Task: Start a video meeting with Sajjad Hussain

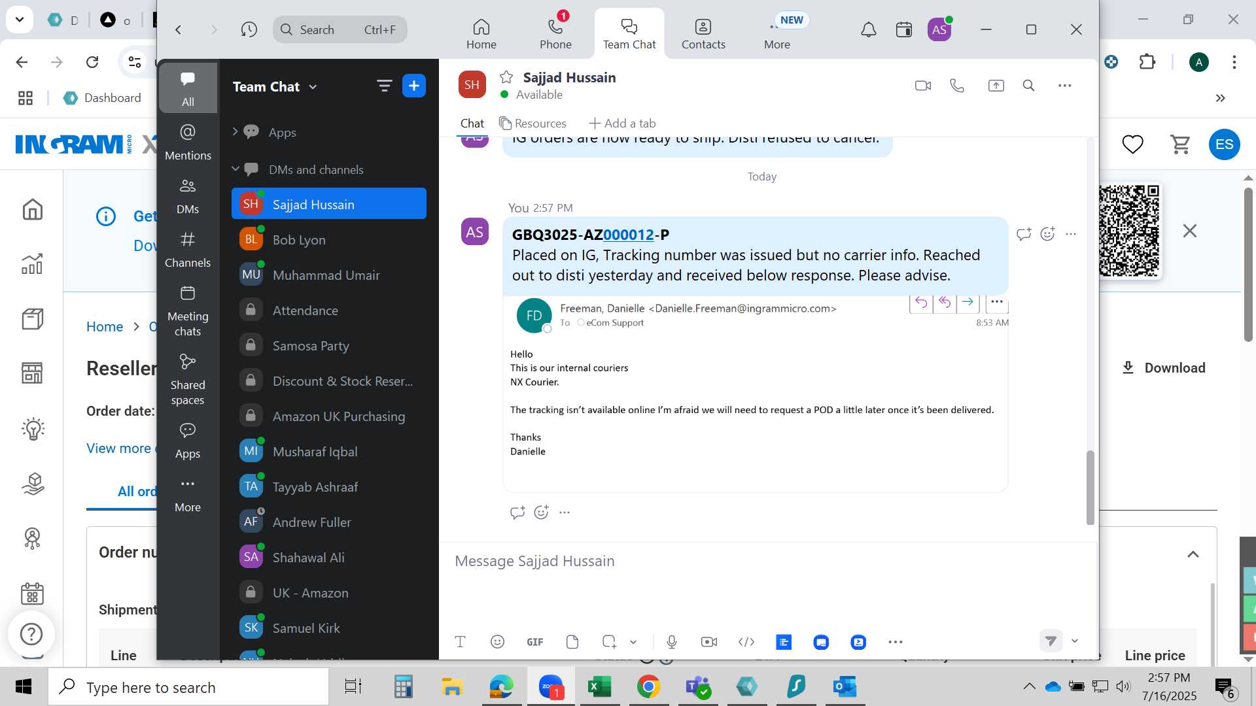Action: click(922, 86)
